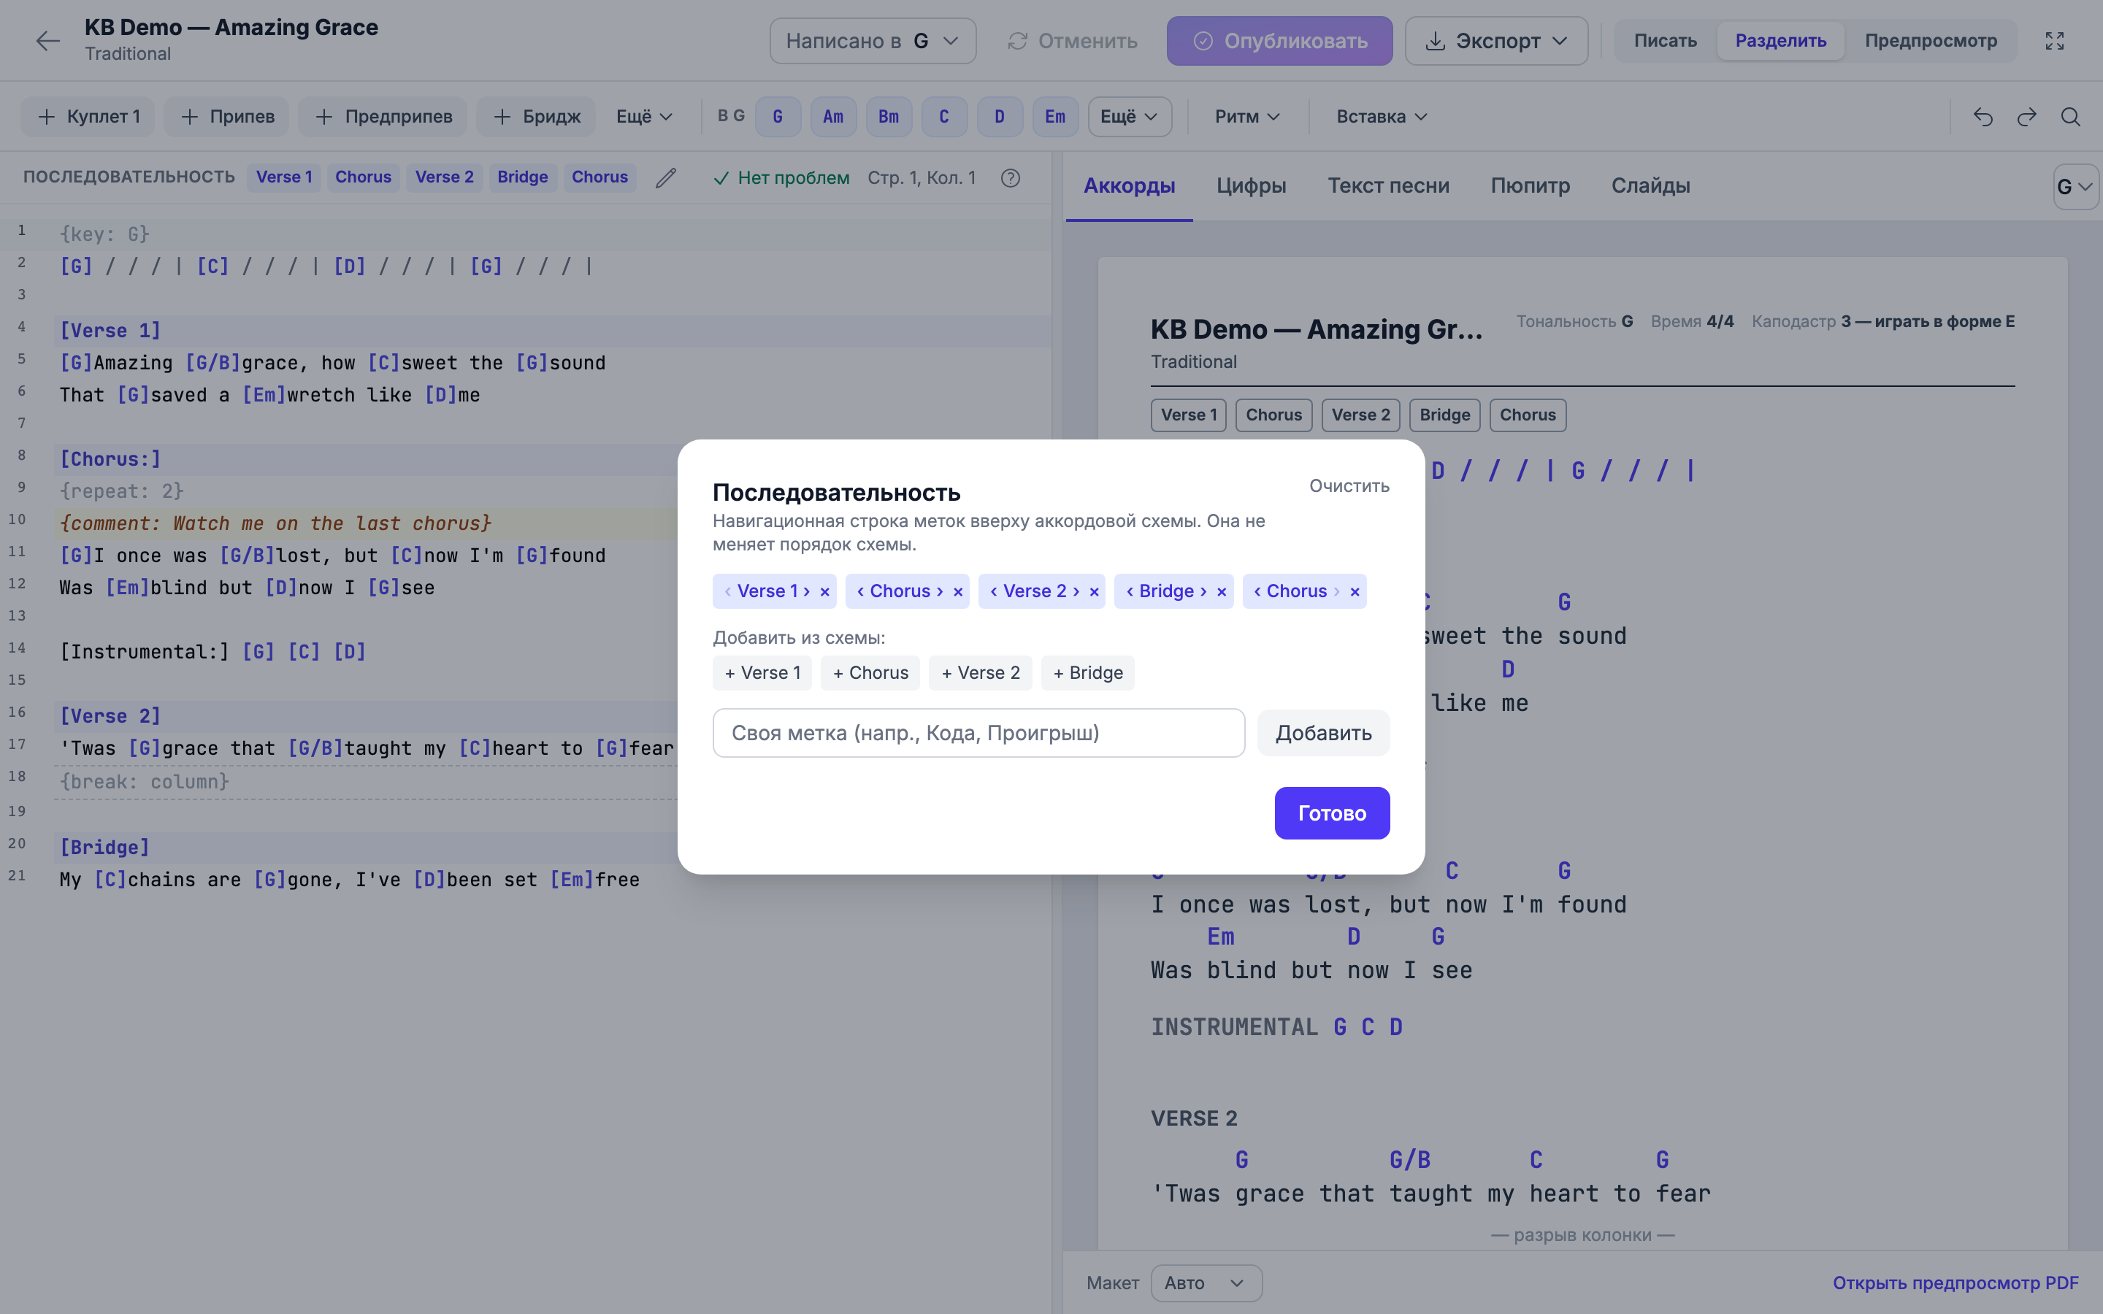Open the Слайды tab
The height and width of the screenshot is (1314, 2103).
(x=1650, y=186)
